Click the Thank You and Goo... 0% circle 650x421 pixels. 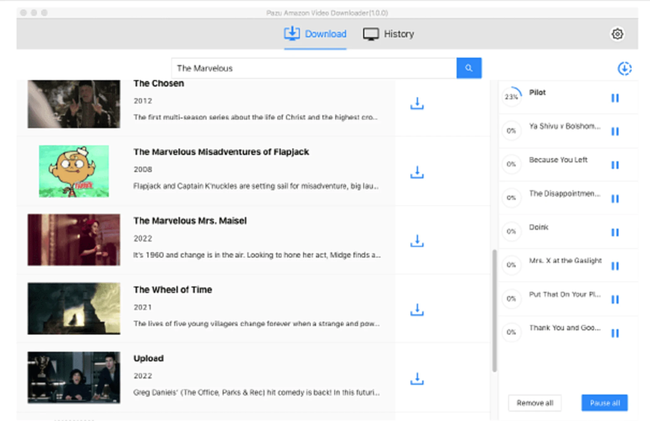tap(511, 332)
